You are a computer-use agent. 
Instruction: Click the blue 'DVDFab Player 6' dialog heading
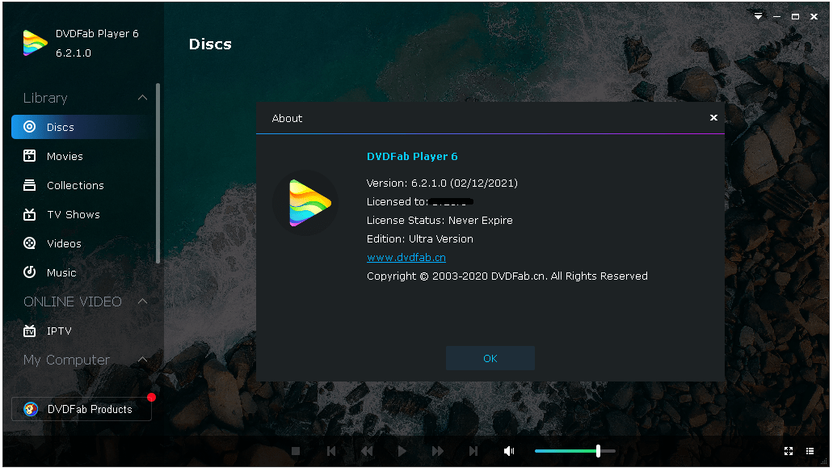412,157
